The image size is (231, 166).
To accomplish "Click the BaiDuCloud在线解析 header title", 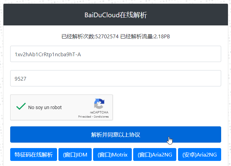I will (x=115, y=15).
